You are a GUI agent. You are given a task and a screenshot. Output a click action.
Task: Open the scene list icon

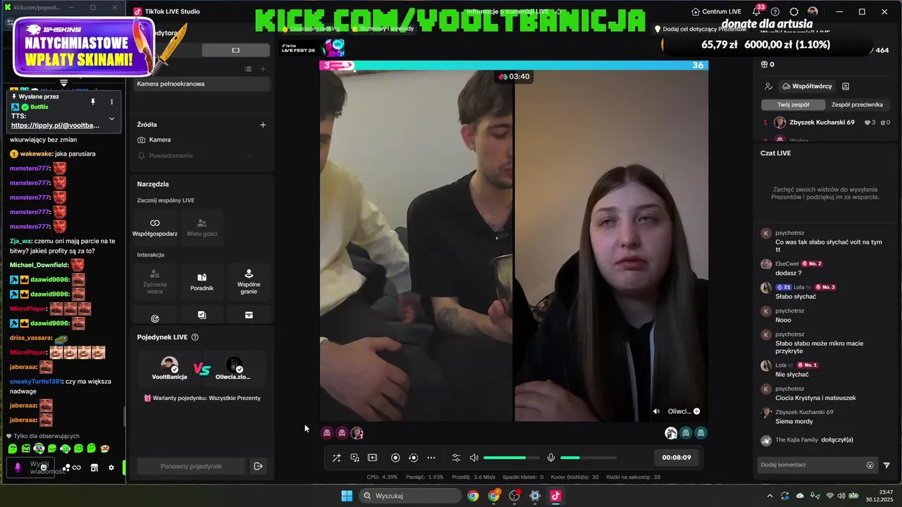tap(248, 69)
